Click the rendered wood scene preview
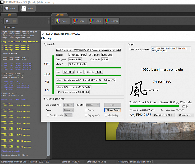The height and width of the screenshot is (164, 195). [151, 131]
